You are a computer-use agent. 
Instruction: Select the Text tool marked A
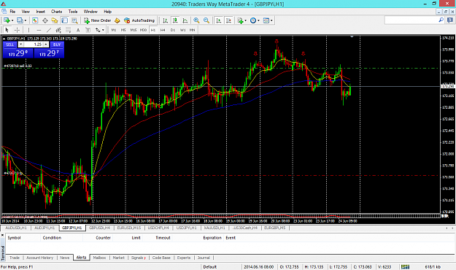[78, 30]
